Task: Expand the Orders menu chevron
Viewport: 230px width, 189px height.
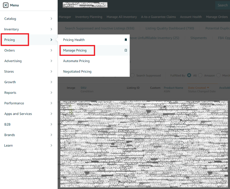Action: point(51,50)
